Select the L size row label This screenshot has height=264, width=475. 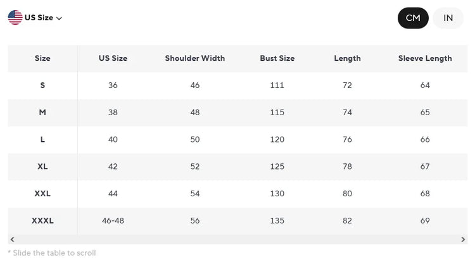42,139
